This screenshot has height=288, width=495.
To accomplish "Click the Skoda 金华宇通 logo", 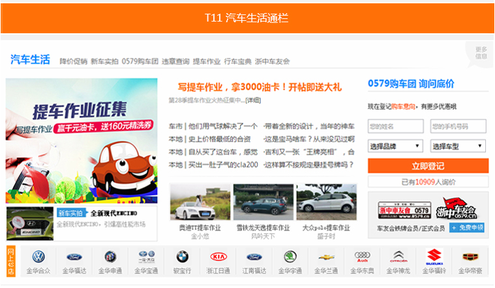I will [x=290, y=257].
